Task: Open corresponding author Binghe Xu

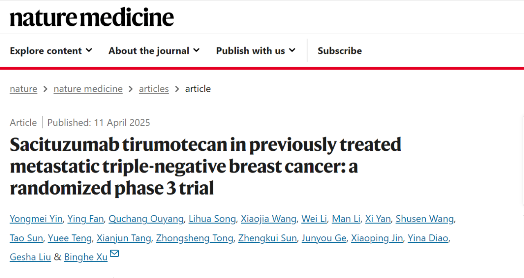Action: click(86, 257)
